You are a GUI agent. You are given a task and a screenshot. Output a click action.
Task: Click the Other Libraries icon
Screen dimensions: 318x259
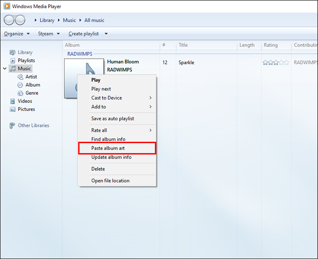(12, 125)
